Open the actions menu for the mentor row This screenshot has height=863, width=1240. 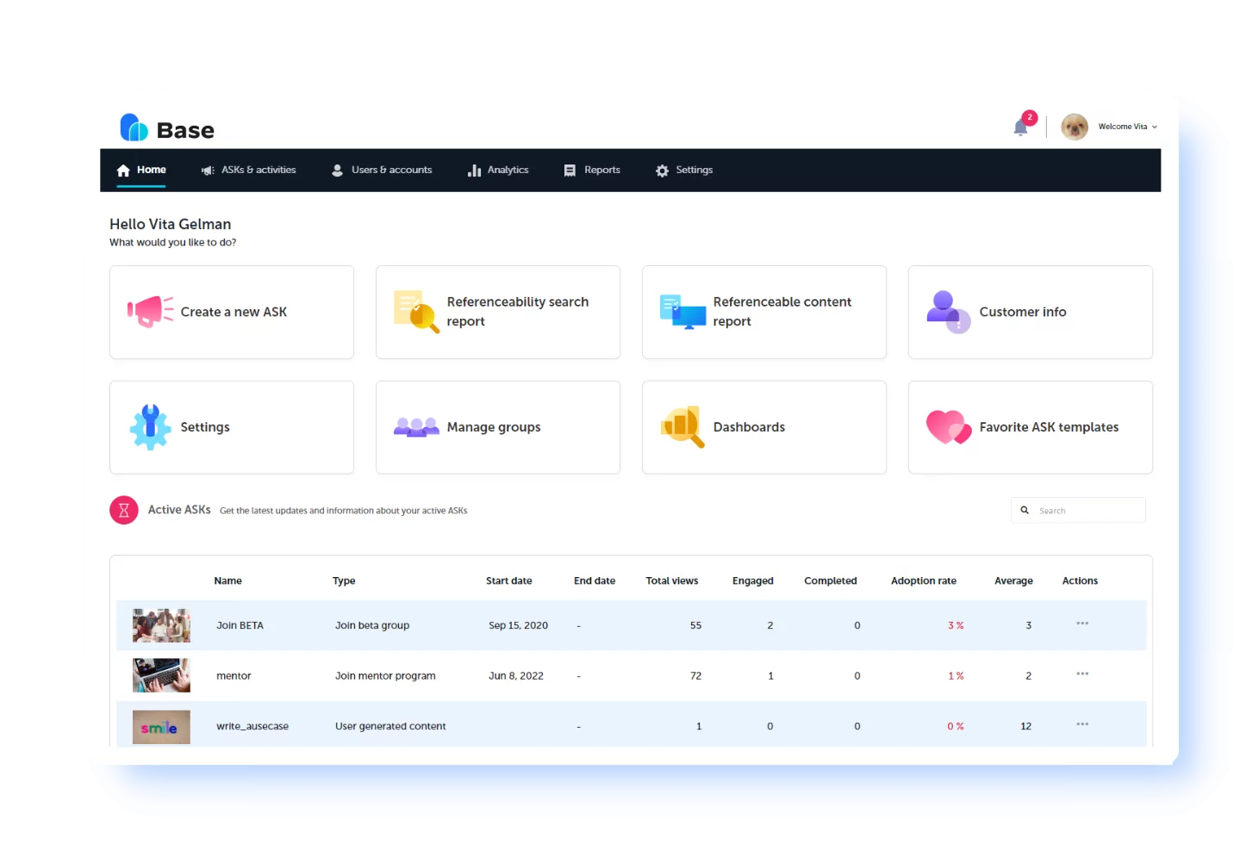[x=1081, y=675]
